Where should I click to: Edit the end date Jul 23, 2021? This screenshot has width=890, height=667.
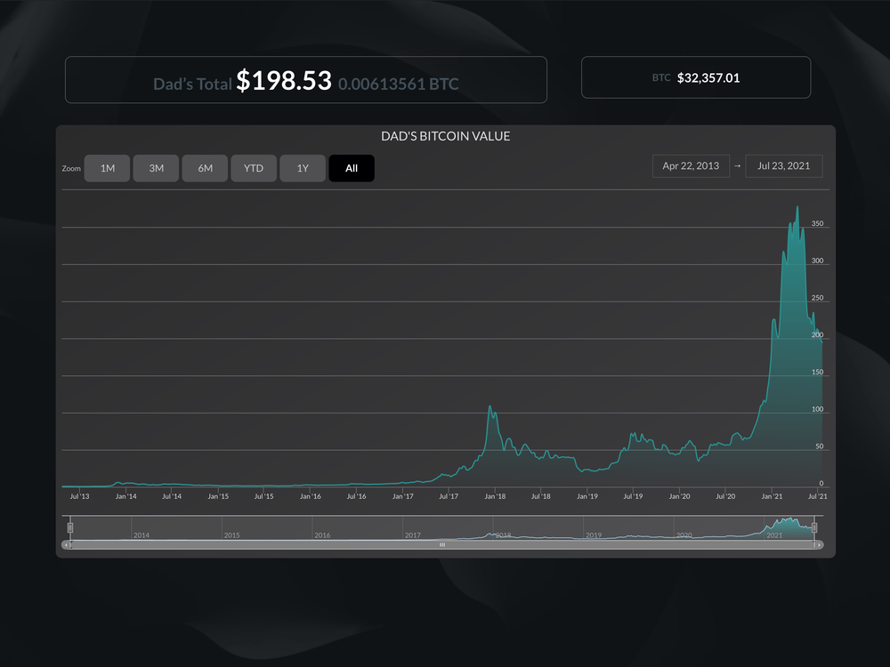[784, 166]
